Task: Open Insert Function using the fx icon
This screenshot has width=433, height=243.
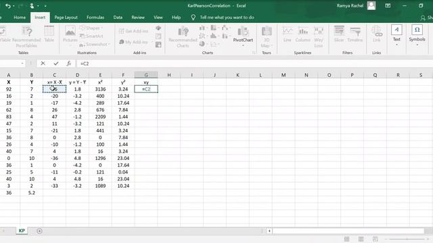Action: coord(69,63)
